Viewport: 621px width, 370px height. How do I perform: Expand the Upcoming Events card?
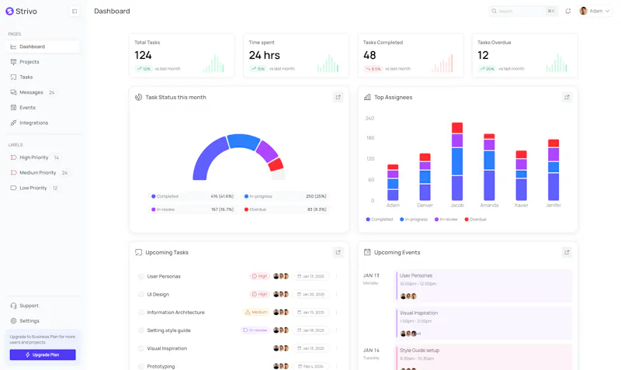(567, 252)
